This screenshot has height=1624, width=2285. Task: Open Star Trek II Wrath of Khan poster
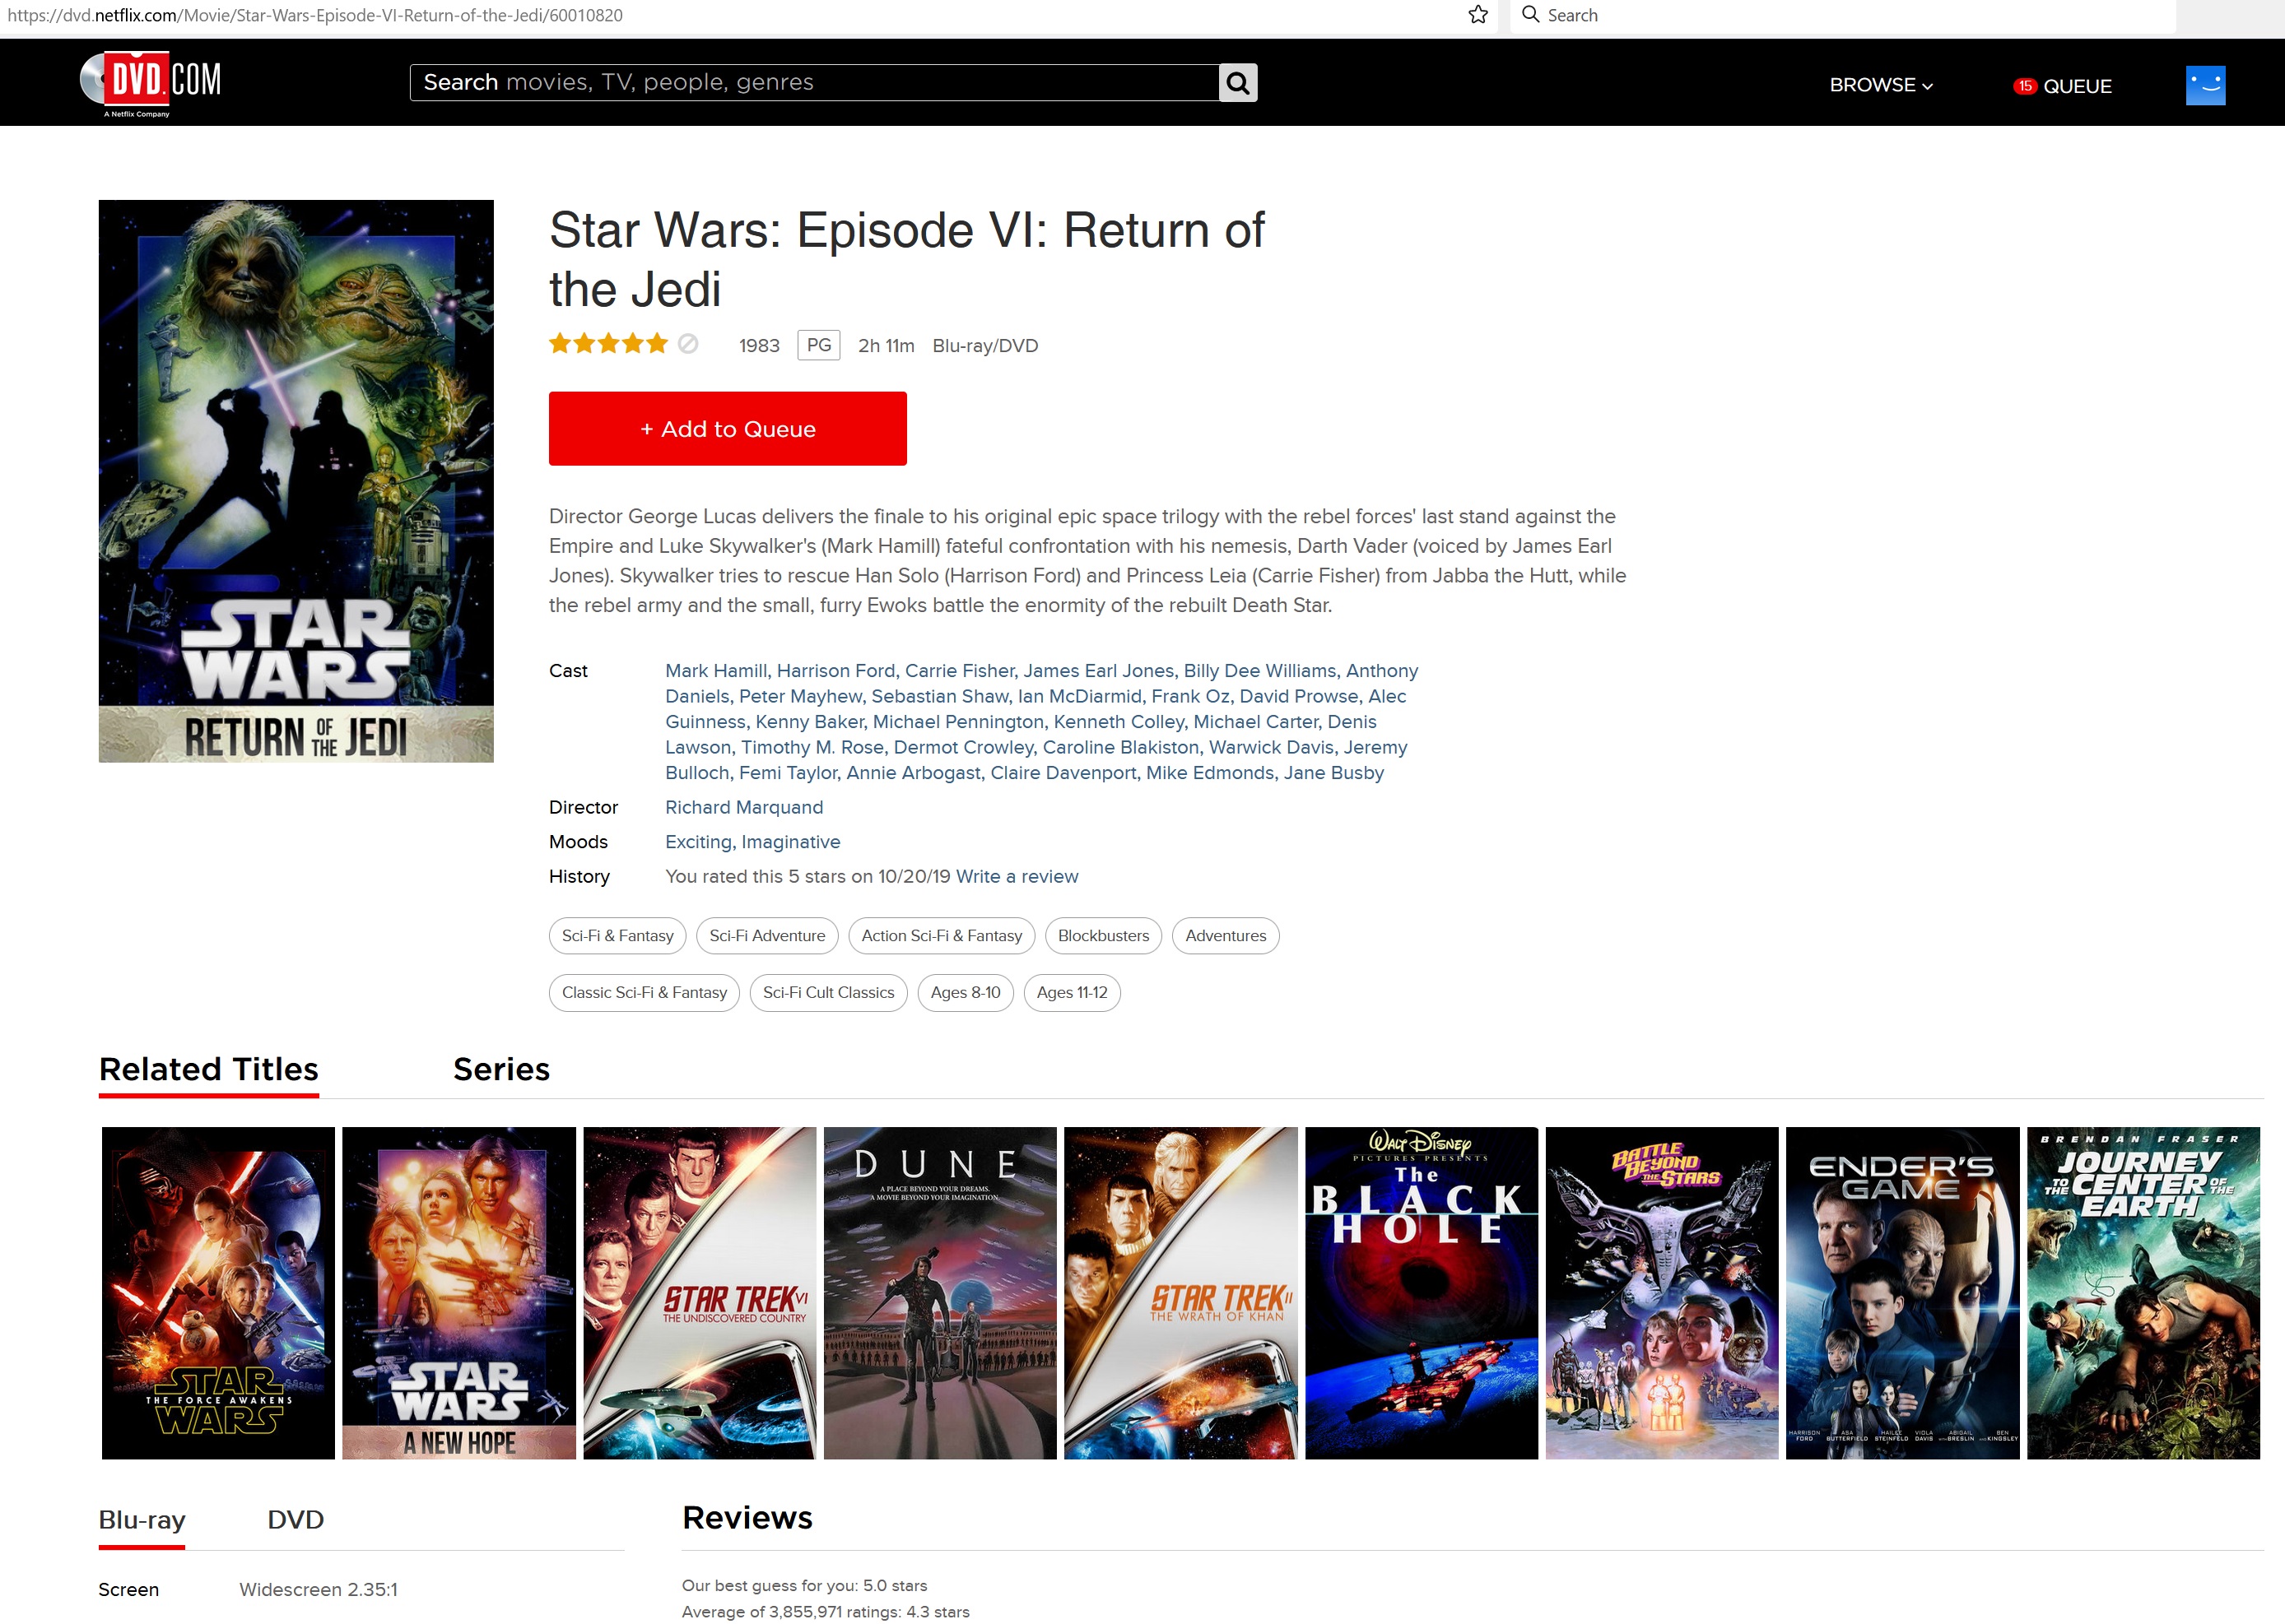tap(1180, 1293)
